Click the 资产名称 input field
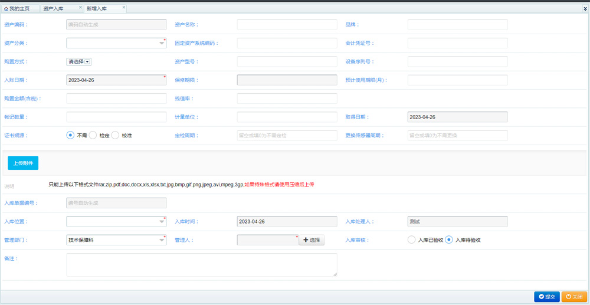The height and width of the screenshot is (305, 590). coord(287,25)
